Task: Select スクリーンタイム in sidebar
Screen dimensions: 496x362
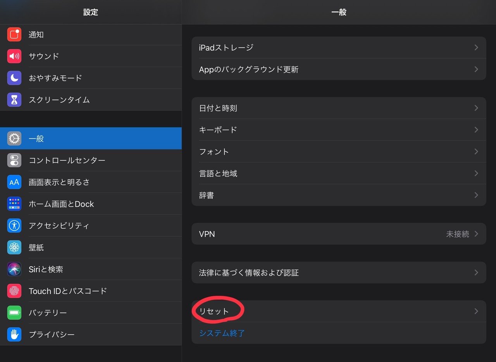Action: click(91, 100)
